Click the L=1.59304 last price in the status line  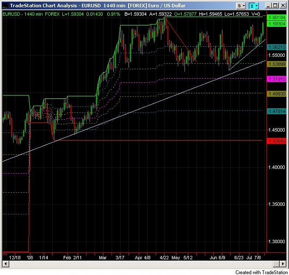tap(73, 14)
